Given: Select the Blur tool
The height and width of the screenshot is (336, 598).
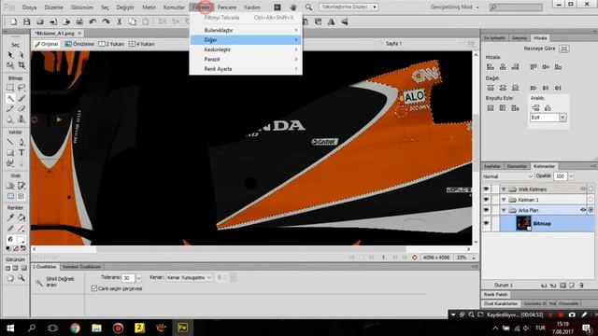Looking at the screenshot, I should [x=10, y=119].
